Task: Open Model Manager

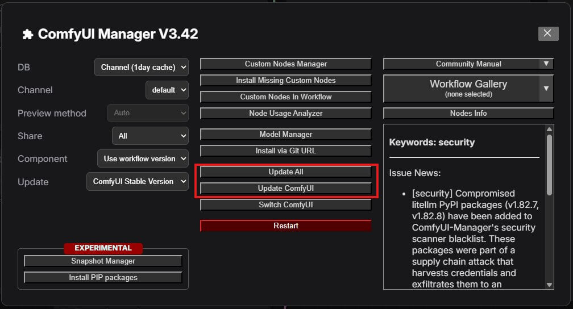Action: [x=286, y=135]
